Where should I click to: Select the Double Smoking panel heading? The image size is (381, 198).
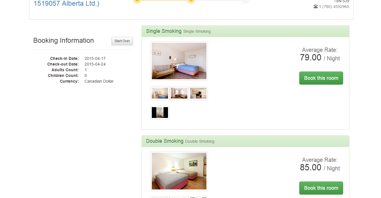[245, 141]
